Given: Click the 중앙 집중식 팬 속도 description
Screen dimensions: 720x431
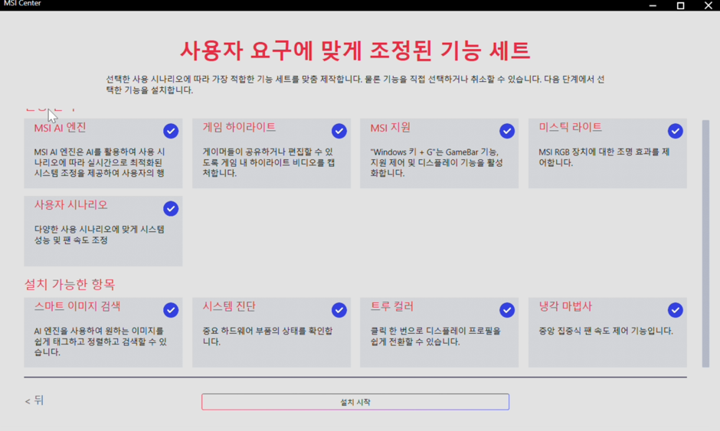Looking at the screenshot, I should pyautogui.click(x=606, y=331).
